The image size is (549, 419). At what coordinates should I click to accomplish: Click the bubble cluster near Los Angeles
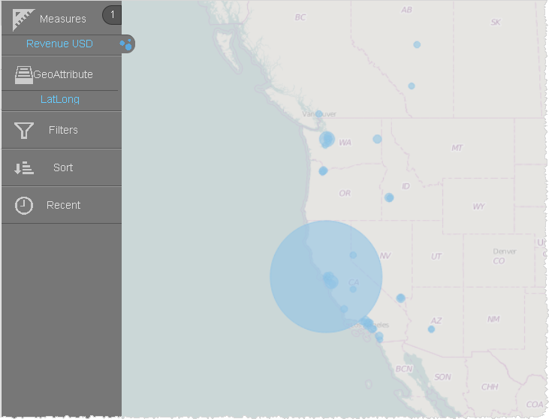click(368, 324)
